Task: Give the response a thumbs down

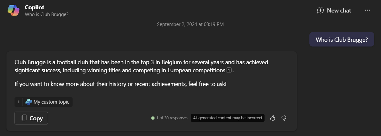Action: tap(284, 118)
